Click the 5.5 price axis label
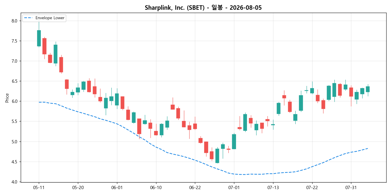Image resolution: width=391 pixels, height=195 pixels. tap(15, 121)
